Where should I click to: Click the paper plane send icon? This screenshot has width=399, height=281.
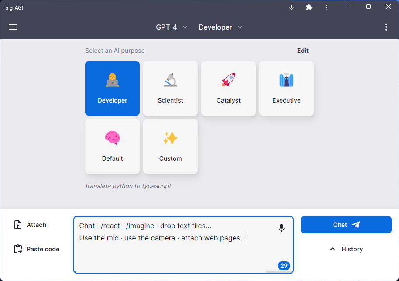point(356,225)
